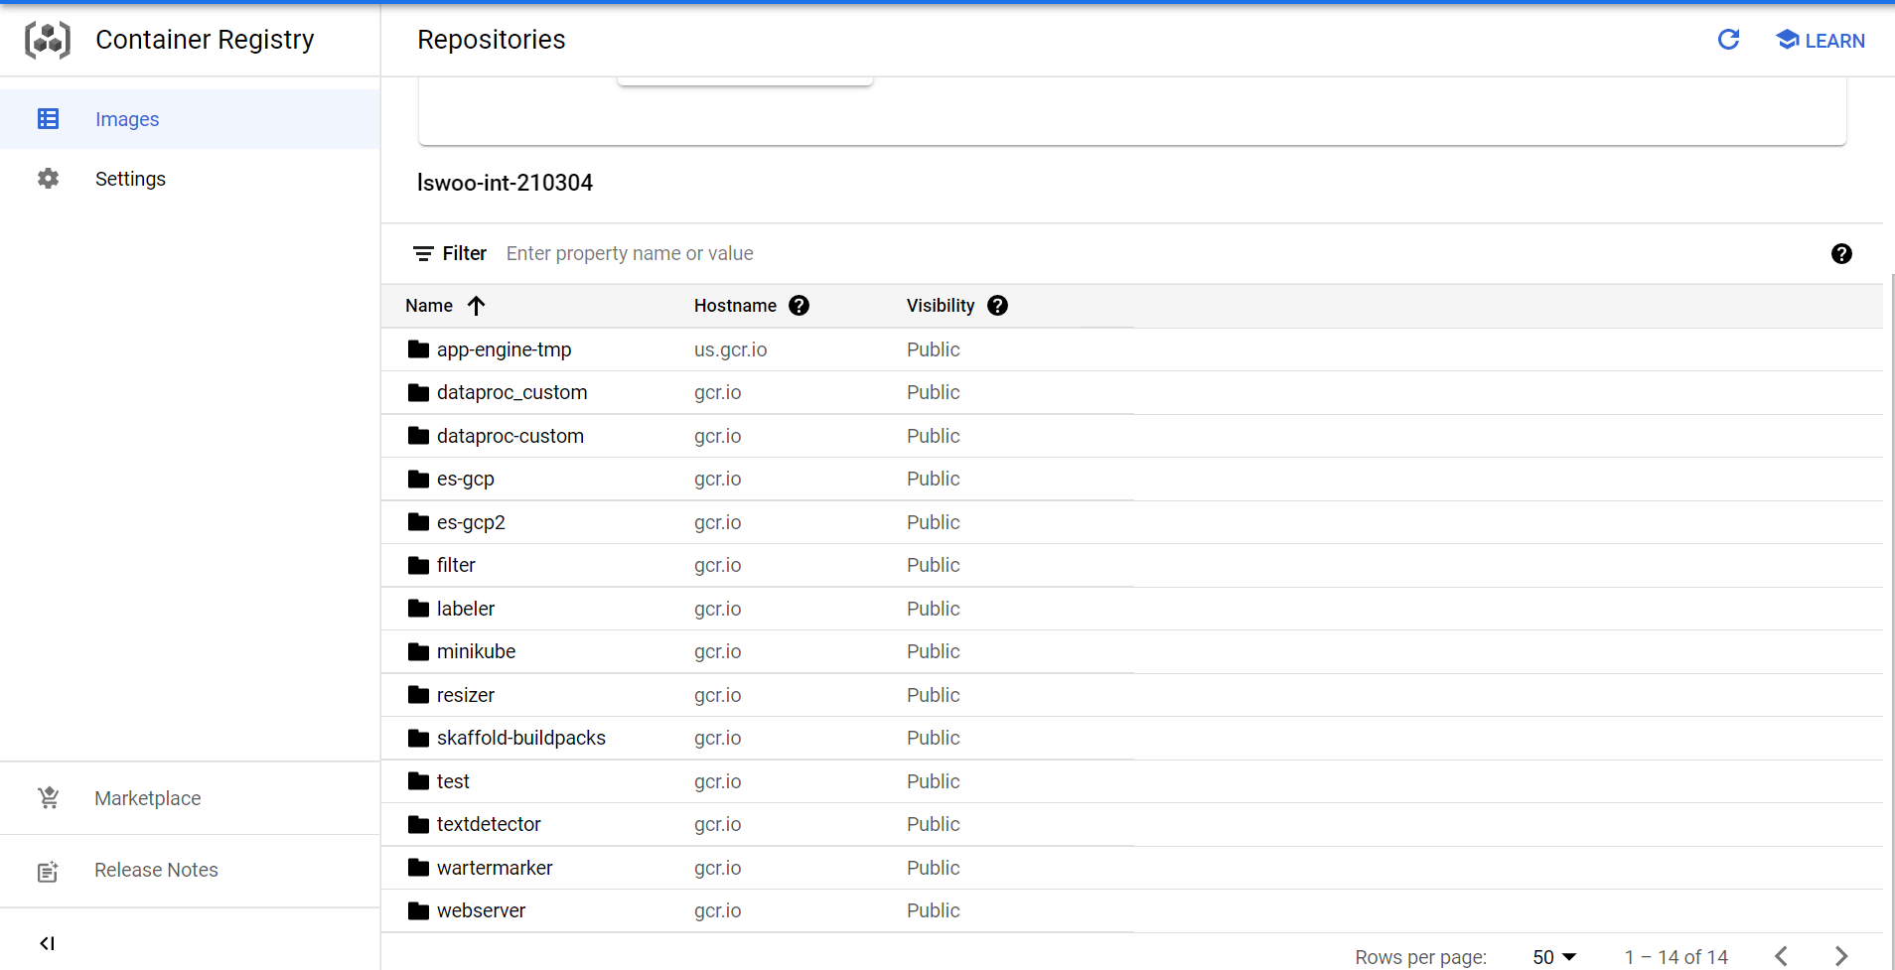Open Settings in the sidebar
The width and height of the screenshot is (1895, 970).
(x=190, y=179)
